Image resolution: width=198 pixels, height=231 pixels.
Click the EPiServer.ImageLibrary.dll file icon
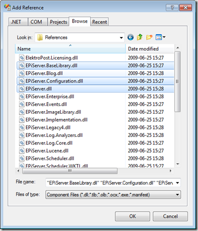(22, 112)
